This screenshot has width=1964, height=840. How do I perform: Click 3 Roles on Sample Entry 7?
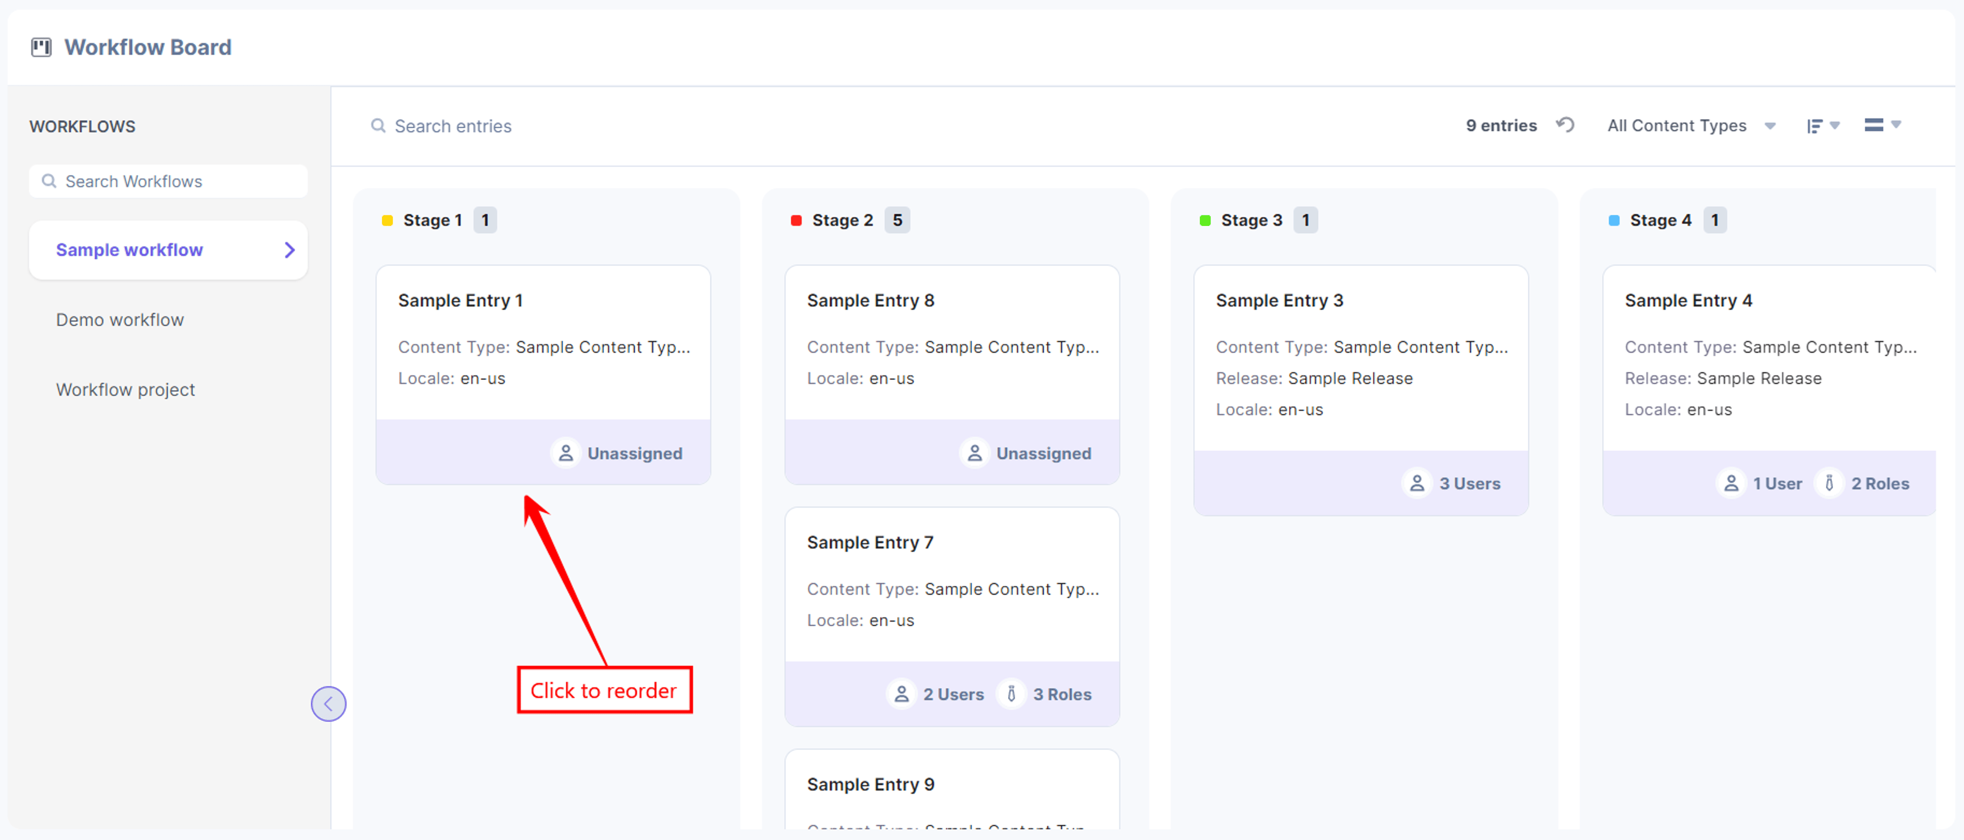pos(1062,694)
